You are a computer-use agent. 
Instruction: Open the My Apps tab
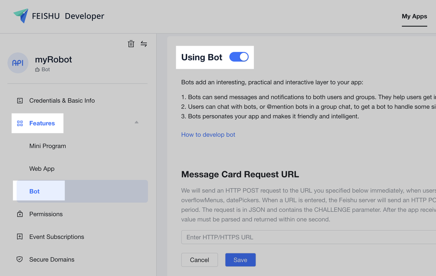point(414,16)
